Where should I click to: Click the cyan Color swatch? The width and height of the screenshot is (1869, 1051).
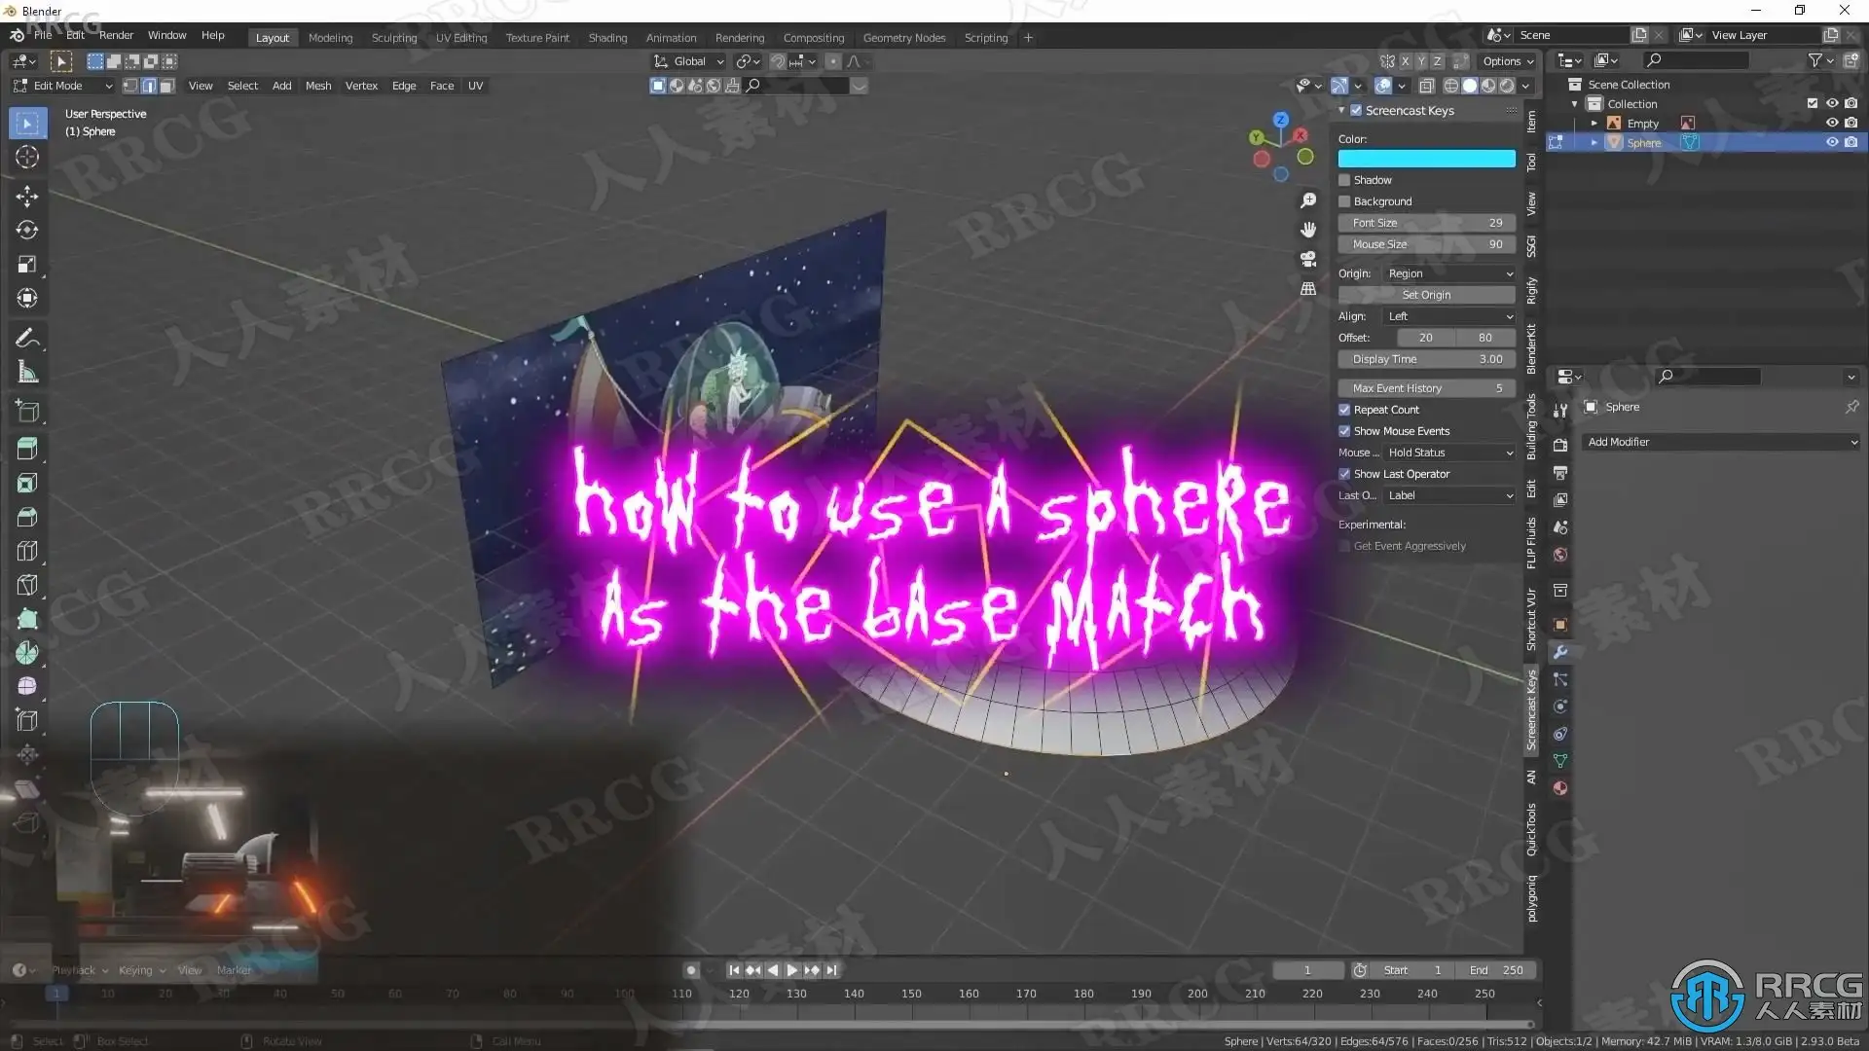1426,159
